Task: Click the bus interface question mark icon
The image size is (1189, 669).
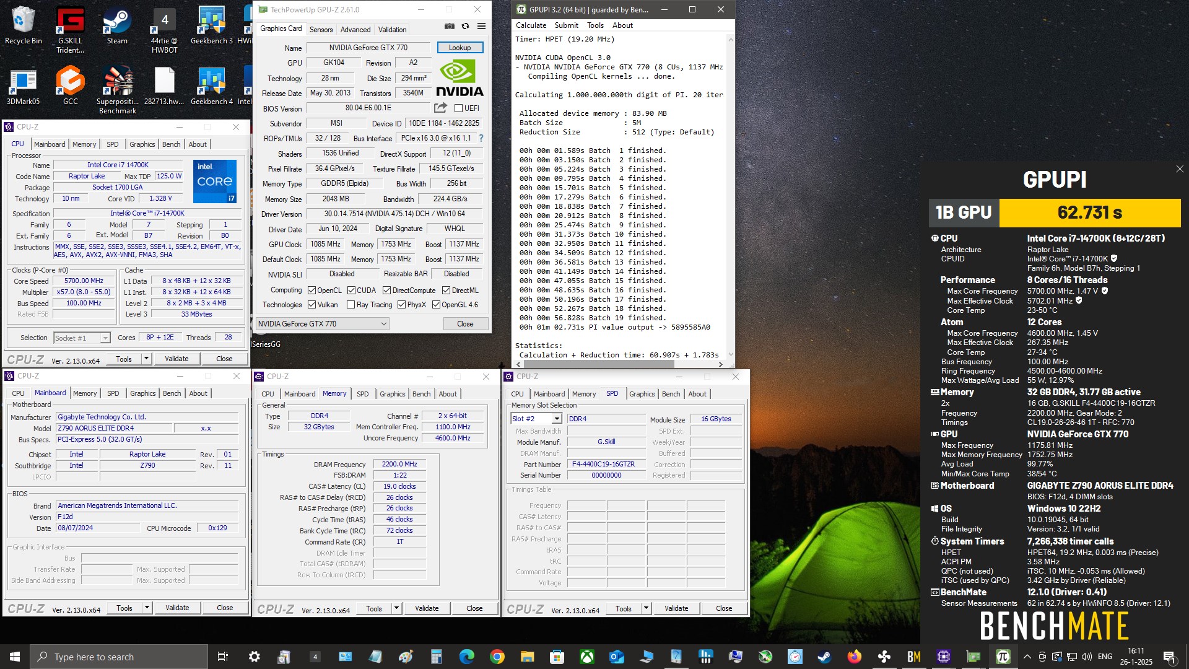Action: pyautogui.click(x=481, y=138)
